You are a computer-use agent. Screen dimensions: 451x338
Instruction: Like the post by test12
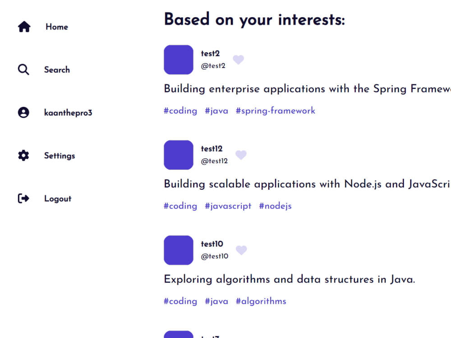[x=241, y=155]
